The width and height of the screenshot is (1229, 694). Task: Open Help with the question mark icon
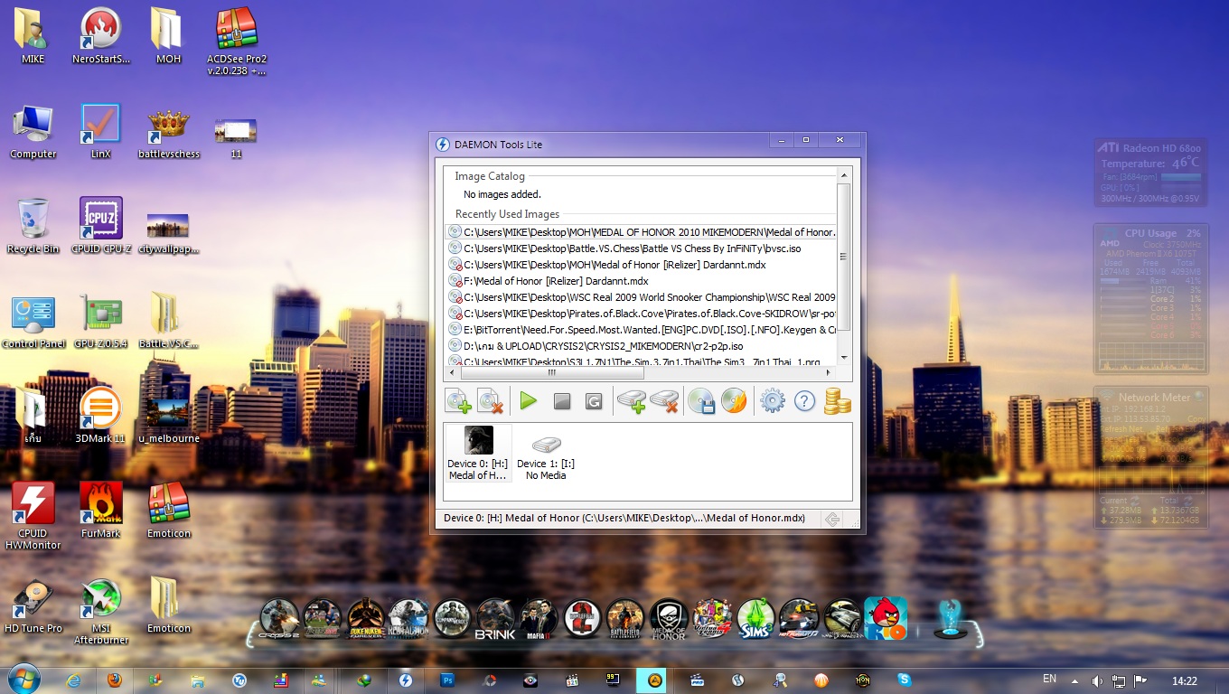tap(804, 400)
